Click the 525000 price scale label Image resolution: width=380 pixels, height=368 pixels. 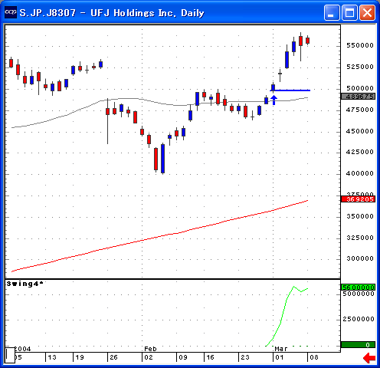(x=360, y=67)
